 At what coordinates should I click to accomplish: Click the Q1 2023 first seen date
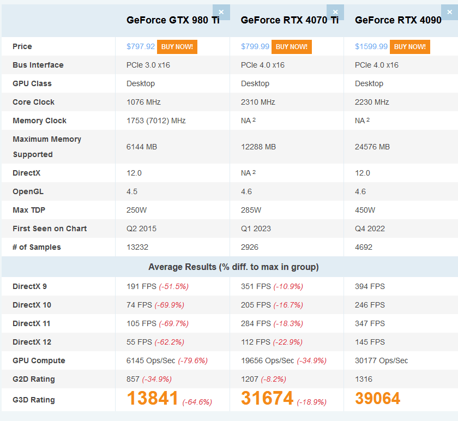pyautogui.click(x=256, y=228)
